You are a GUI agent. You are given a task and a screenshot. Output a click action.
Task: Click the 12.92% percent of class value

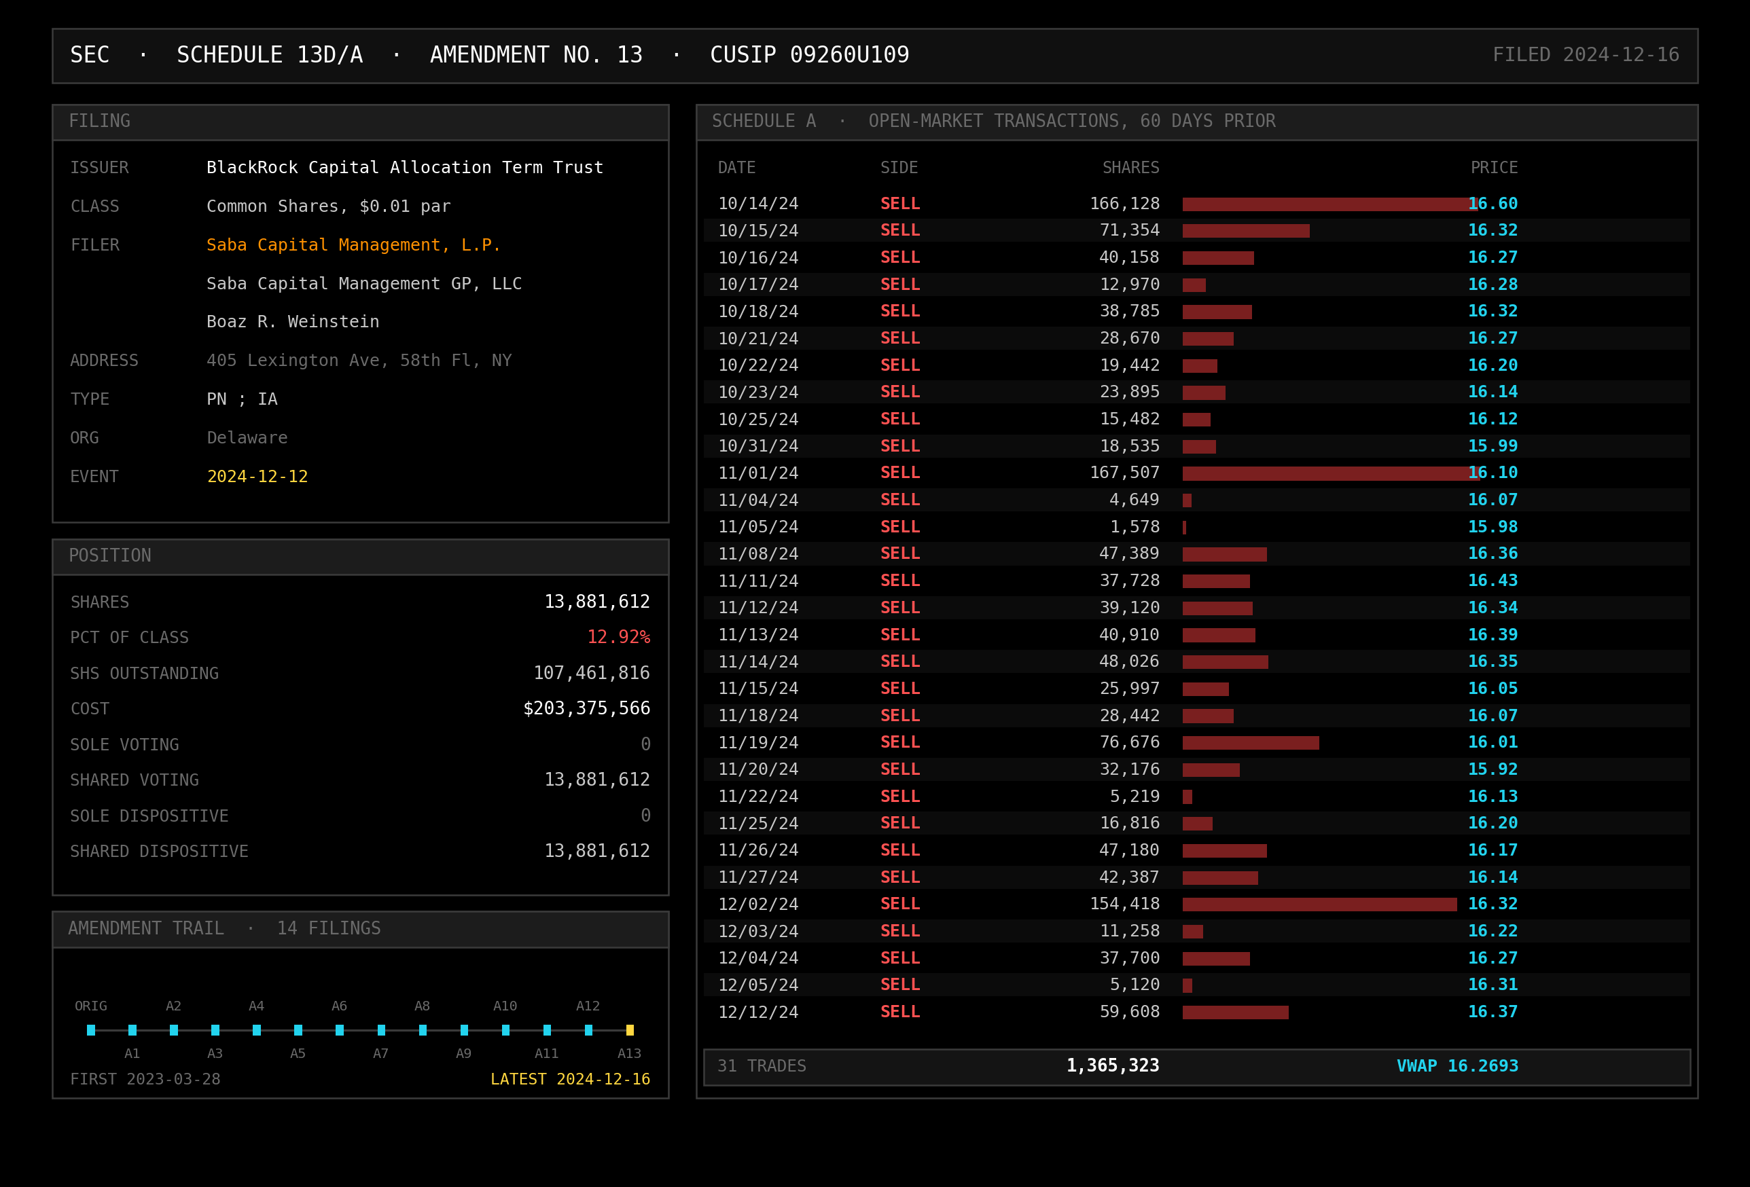(x=618, y=637)
